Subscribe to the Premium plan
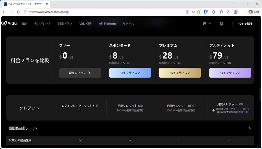Image resolution: width=262 pixels, height=149 pixels. tap(180, 73)
